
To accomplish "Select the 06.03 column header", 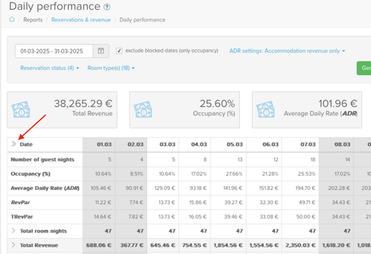I will tap(264, 145).
